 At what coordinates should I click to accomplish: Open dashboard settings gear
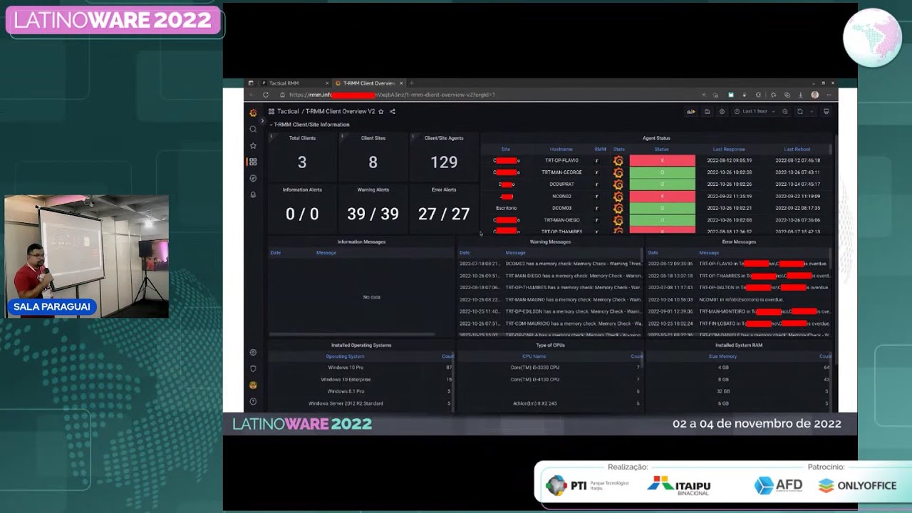tap(722, 111)
